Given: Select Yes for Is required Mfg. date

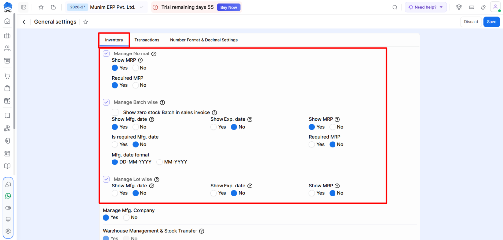Looking at the screenshot, I should point(115,144).
